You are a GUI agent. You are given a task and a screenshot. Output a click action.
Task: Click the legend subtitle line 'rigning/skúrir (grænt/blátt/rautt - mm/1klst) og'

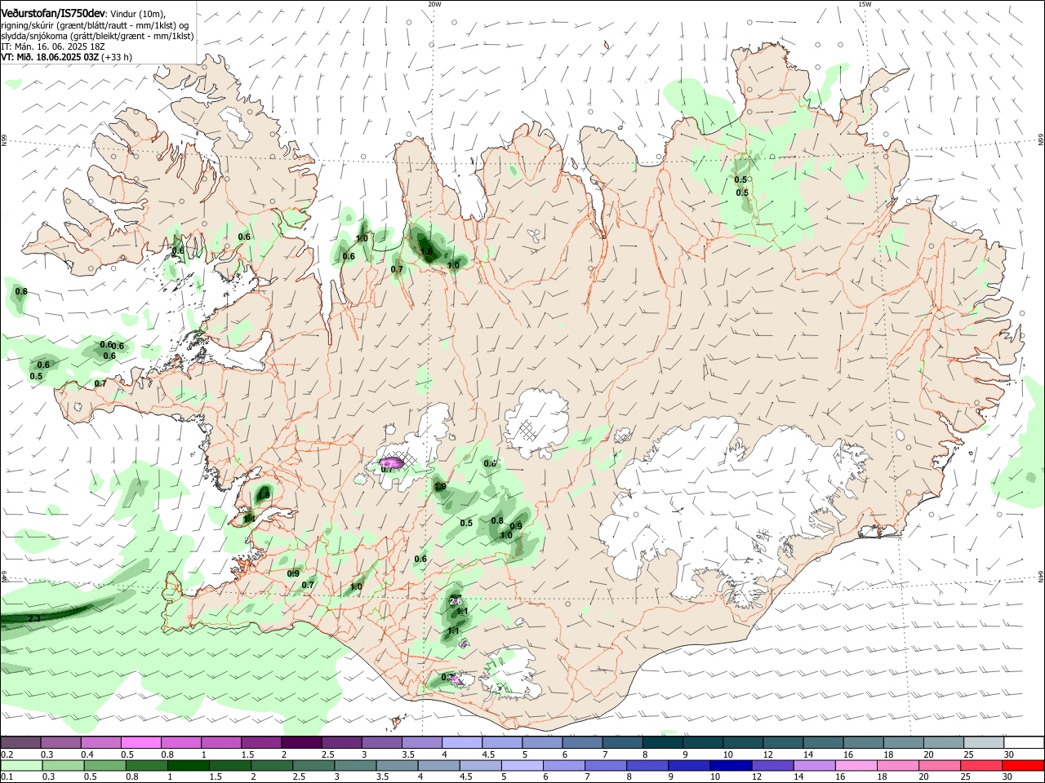click(x=95, y=25)
